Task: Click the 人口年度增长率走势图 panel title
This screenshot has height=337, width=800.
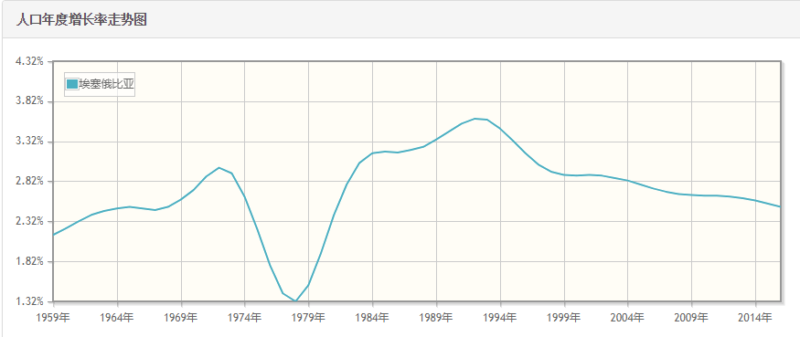Action: coord(81,20)
